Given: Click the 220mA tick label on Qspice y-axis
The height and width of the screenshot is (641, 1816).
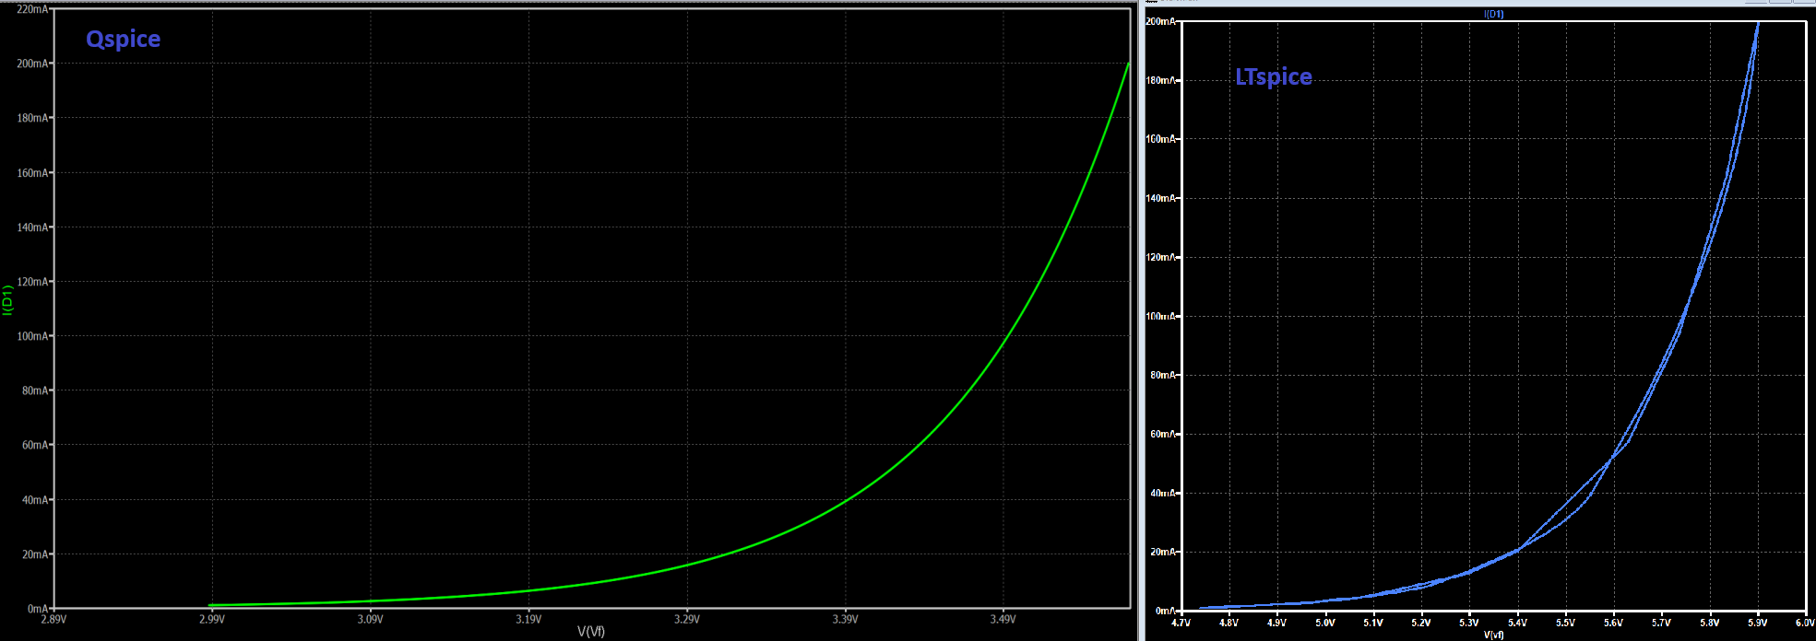Looking at the screenshot, I should 32,9.
